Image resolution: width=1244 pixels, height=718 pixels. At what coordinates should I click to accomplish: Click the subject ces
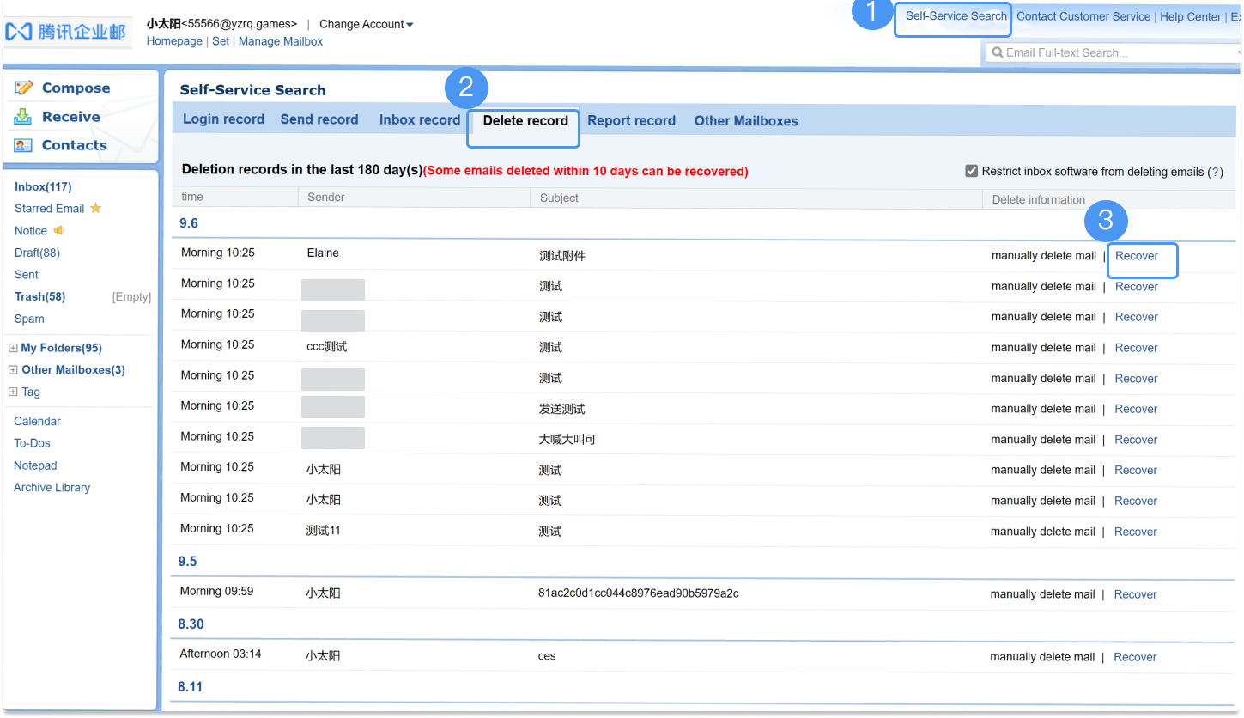(547, 656)
